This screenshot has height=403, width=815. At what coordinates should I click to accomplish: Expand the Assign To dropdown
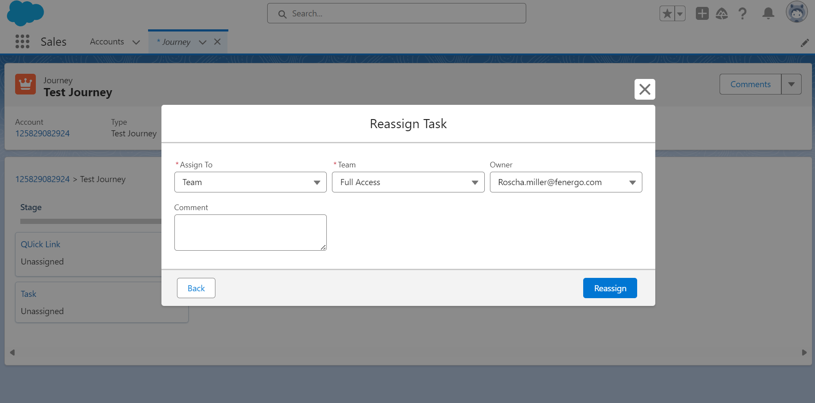coord(250,182)
